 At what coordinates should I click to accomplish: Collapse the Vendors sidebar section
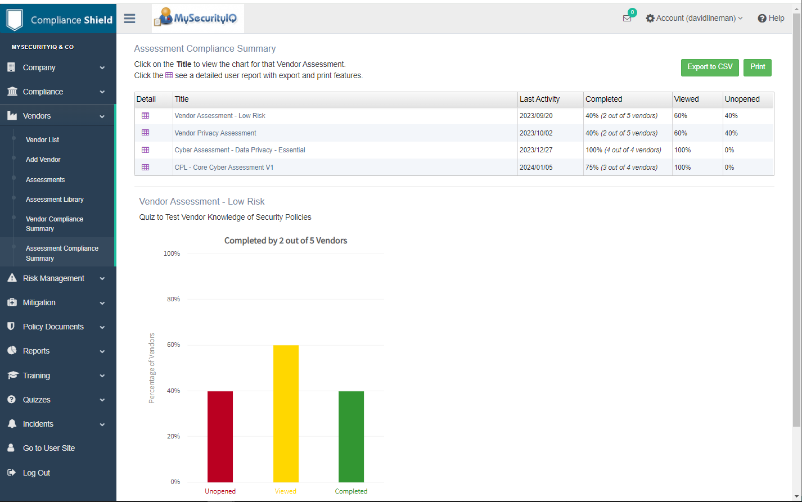click(x=57, y=116)
